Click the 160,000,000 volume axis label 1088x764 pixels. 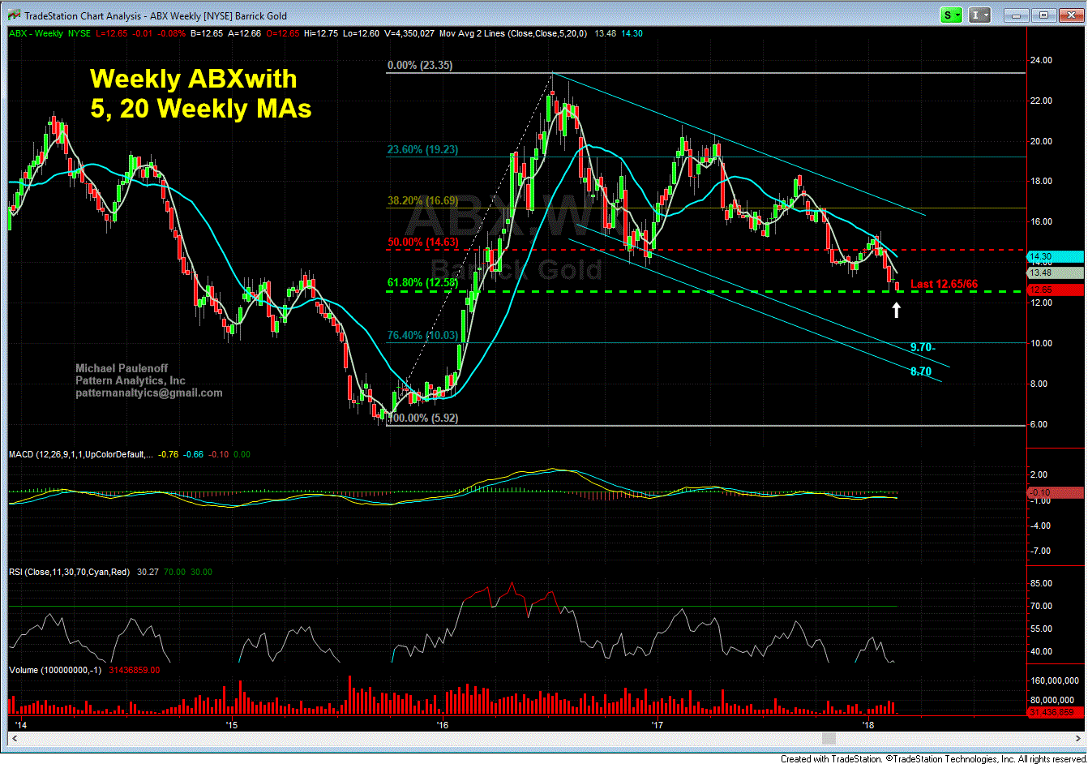1056,682
